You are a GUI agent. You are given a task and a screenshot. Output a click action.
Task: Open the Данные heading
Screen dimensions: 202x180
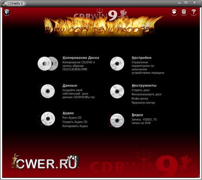[70, 86]
